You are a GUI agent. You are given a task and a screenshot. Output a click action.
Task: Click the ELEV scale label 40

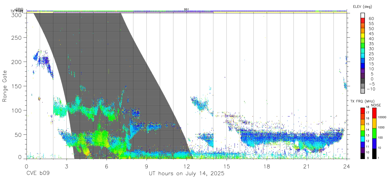[x=371, y=39]
